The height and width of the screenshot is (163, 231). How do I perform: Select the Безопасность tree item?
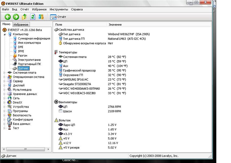coord(22,115)
